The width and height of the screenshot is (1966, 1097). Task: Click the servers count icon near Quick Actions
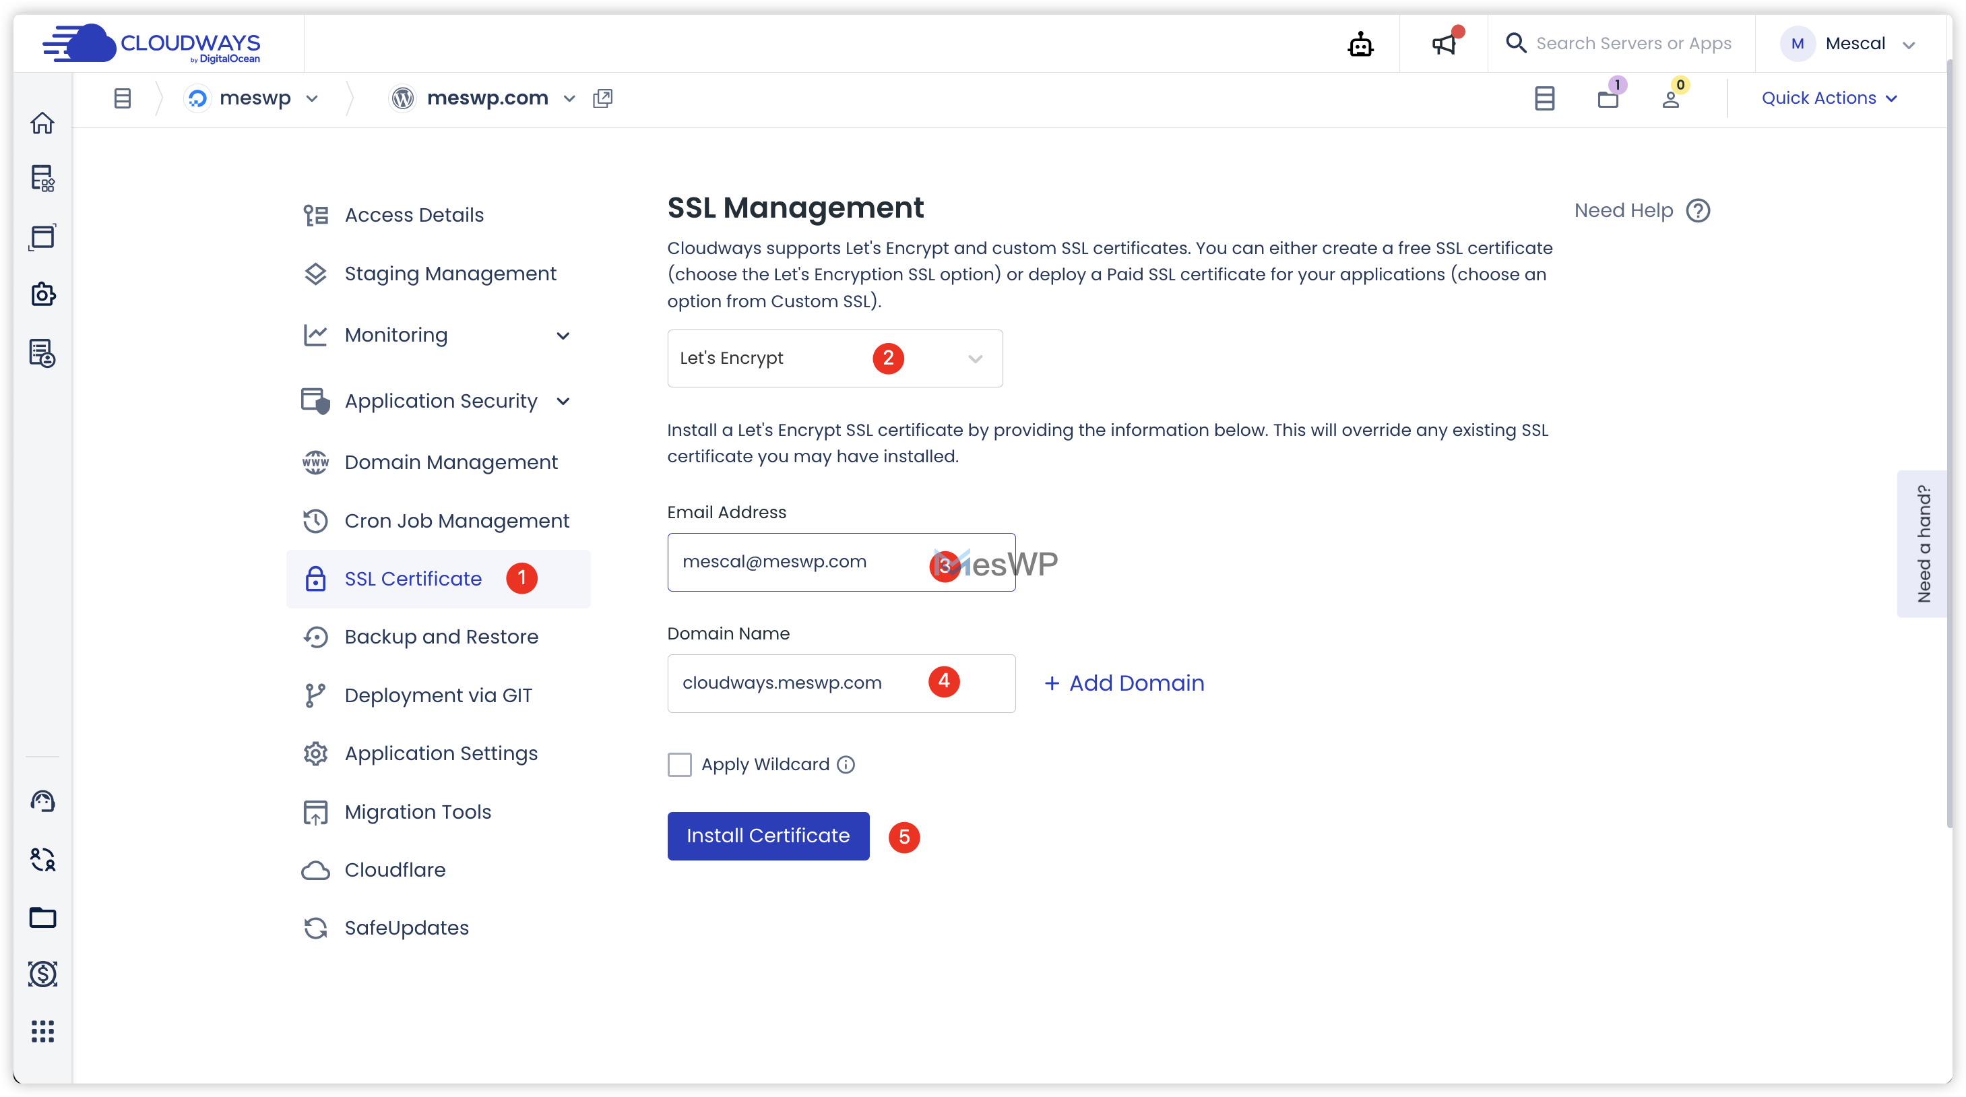point(1544,98)
